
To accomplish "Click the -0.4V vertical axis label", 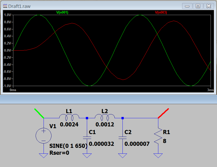I will [7, 65].
